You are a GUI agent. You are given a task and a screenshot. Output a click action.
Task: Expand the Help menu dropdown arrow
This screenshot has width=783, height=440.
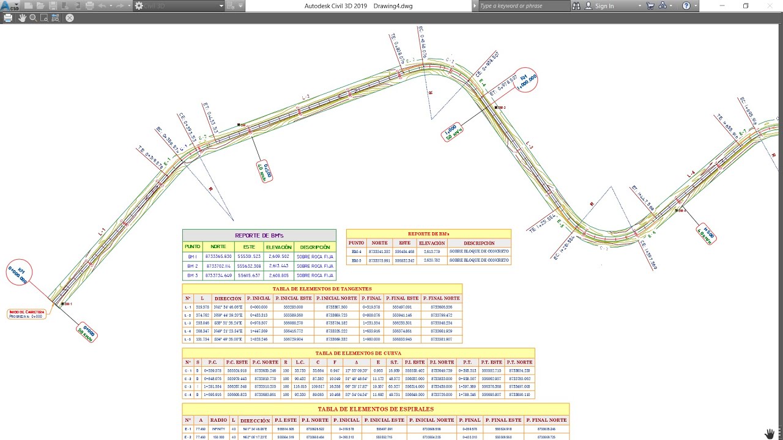(696, 5)
